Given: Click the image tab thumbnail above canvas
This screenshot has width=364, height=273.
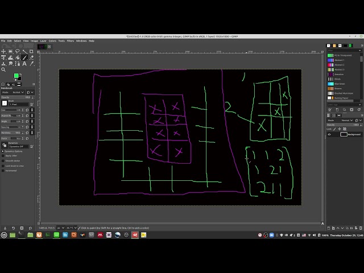Looking at the screenshot, I should click(x=42, y=47).
